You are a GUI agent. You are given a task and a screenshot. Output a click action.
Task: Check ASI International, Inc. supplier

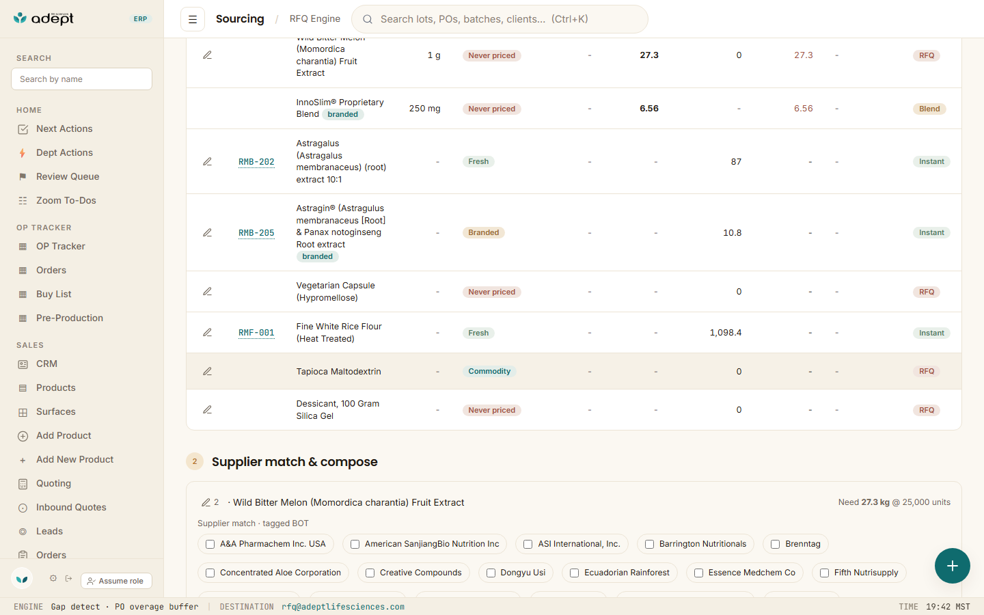click(528, 544)
